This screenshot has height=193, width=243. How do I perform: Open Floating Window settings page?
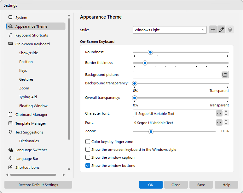point(33,106)
